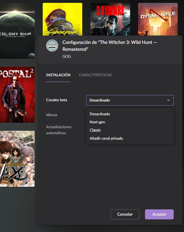Open the Colony Ship game cover
184x232 pixels.
[x=17, y=31]
